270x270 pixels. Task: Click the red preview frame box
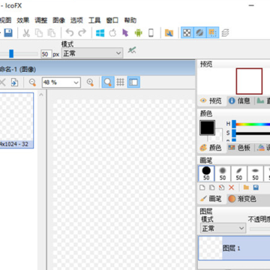(249, 81)
